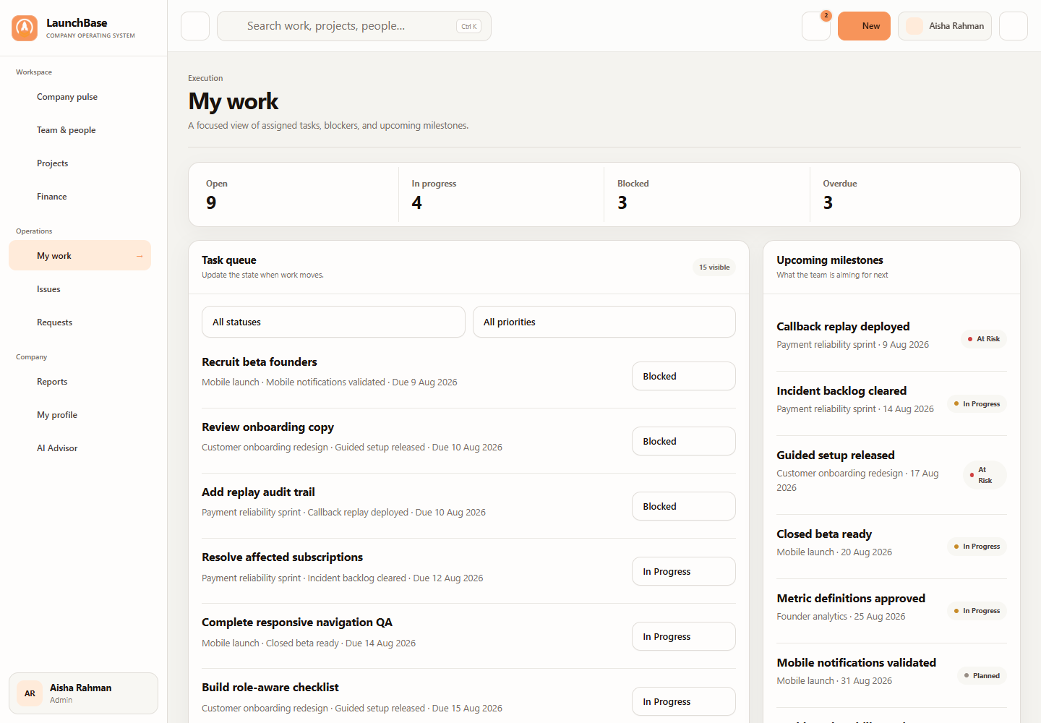Click the Callback replay deployed milestone
1041x723 pixels.
(843, 327)
